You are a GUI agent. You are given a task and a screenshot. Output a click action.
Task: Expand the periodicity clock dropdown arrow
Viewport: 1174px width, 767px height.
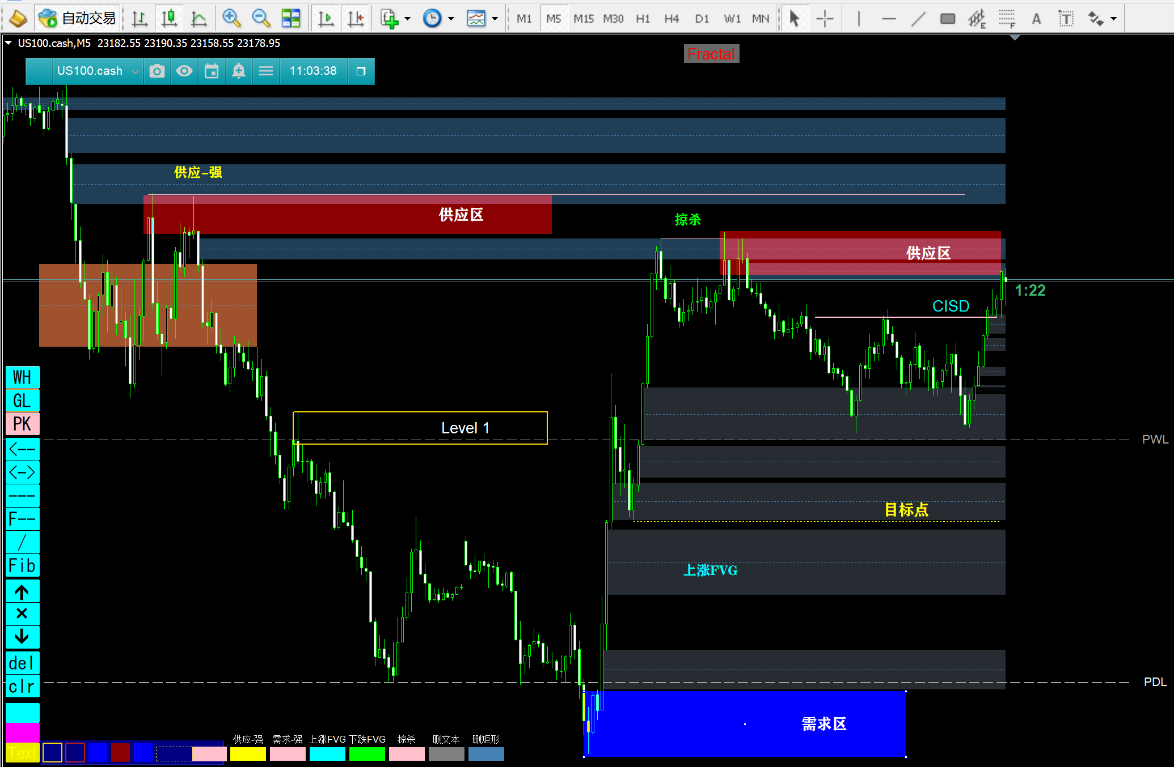click(x=451, y=19)
